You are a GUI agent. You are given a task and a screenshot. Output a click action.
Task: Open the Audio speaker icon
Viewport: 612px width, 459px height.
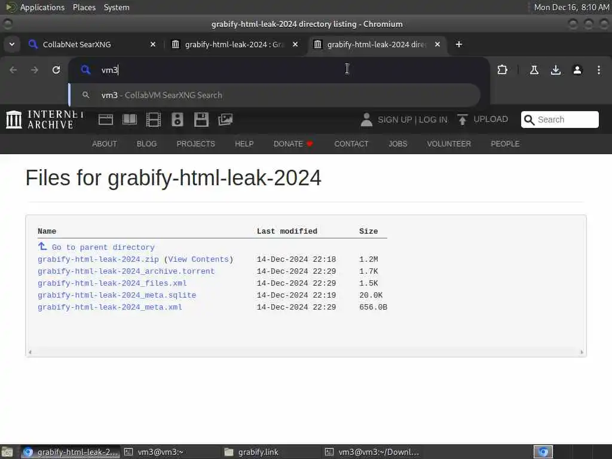tap(177, 120)
